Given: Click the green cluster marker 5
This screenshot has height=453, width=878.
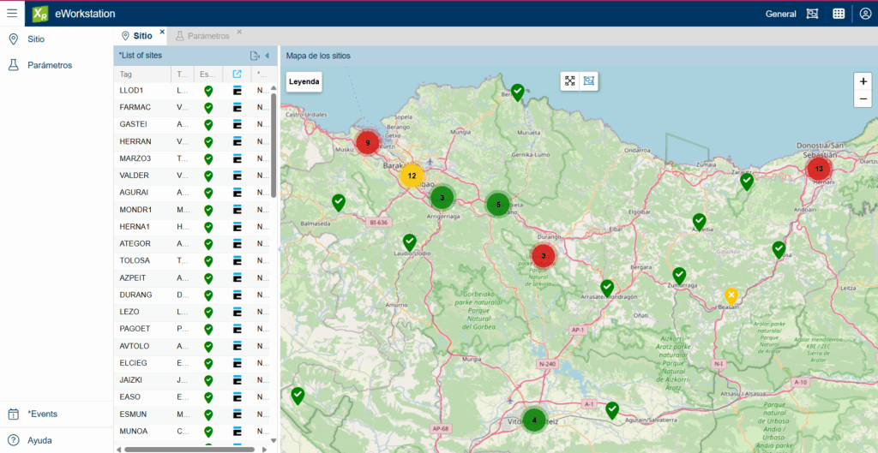Looking at the screenshot, I should coord(498,204).
